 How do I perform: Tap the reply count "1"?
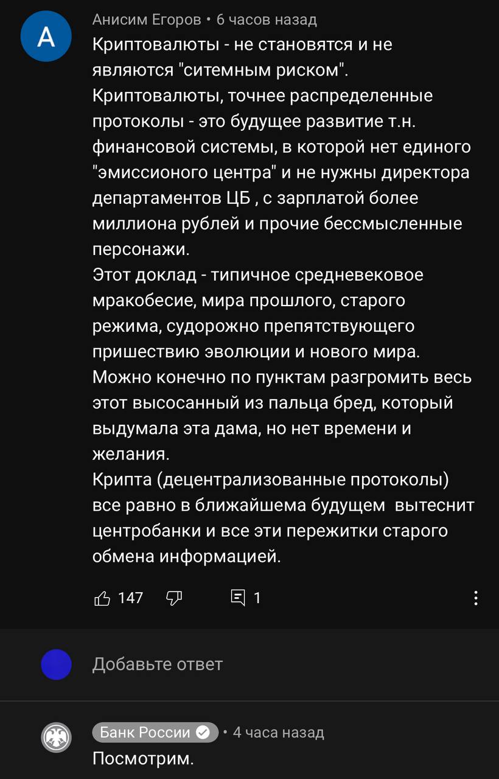[257, 598]
